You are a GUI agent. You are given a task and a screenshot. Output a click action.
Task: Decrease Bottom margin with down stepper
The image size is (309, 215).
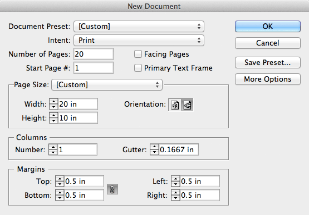tap(60, 198)
